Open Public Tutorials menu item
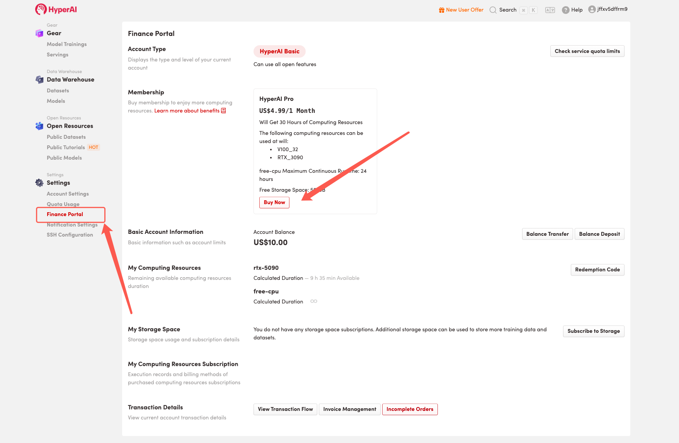Viewport: 679px width, 443px height. click(x=66, y=148)
